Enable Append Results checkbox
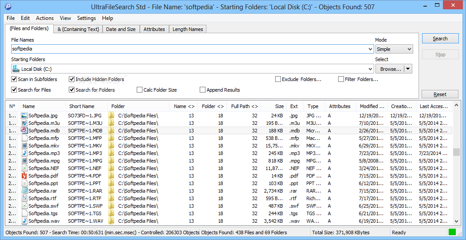The height and width of the screenshot is (240, 466). [202, 89]
